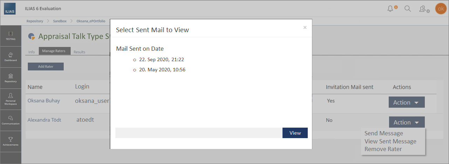Open the notifications bell icon
The height and width of the screenshot is (164, 449).
(x=390, y=9)
